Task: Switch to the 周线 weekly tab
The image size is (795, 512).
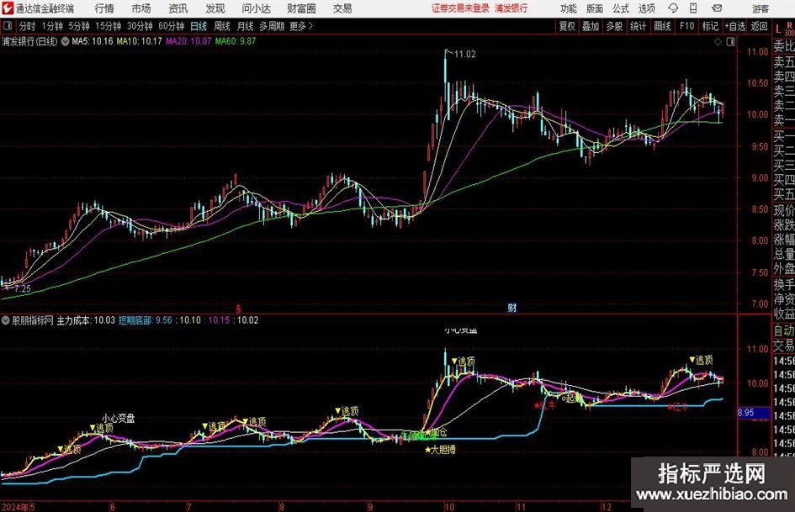Action: 222,26
